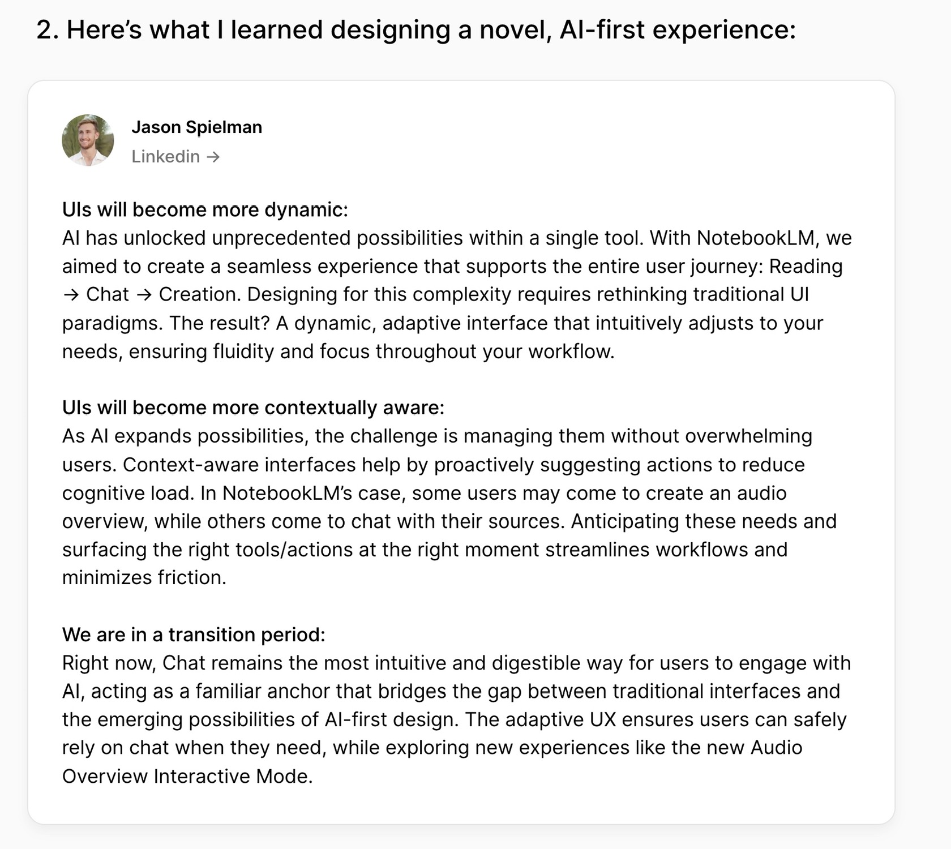Image resolution: width=951 pixels, height=849 pixels.
Task: Click the "UIs will become more dynamic" heading
Action: (205, 210)
